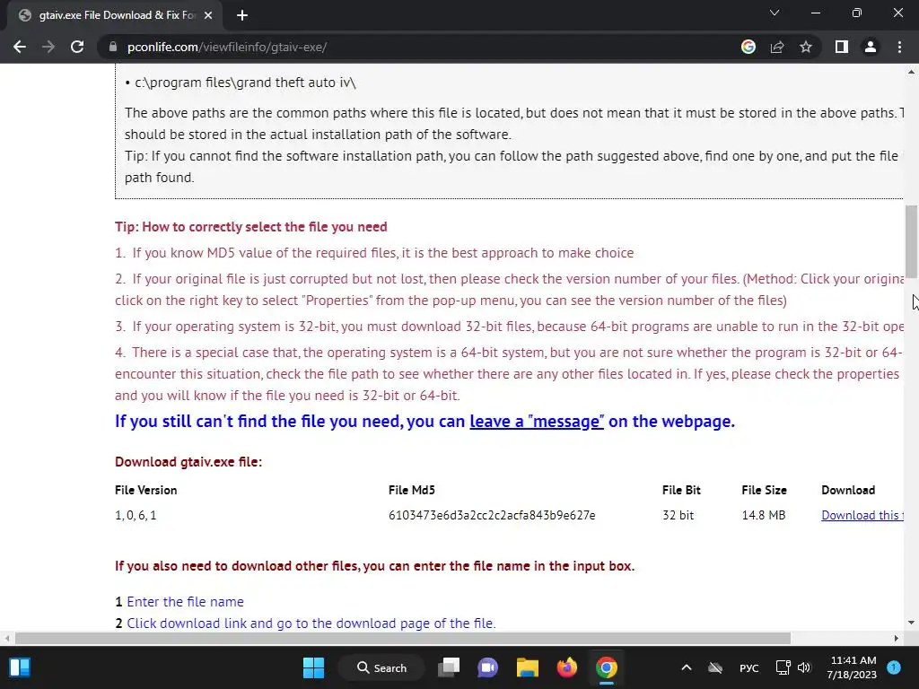919x689 pixels.
Task: View site info via lock icon
Action: tap(113, 47)
